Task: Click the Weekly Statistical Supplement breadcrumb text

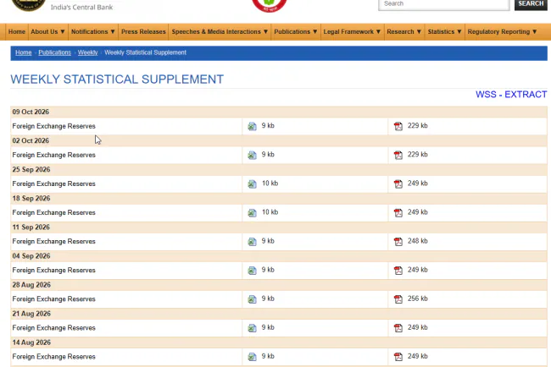Action: tap(145, 52)
